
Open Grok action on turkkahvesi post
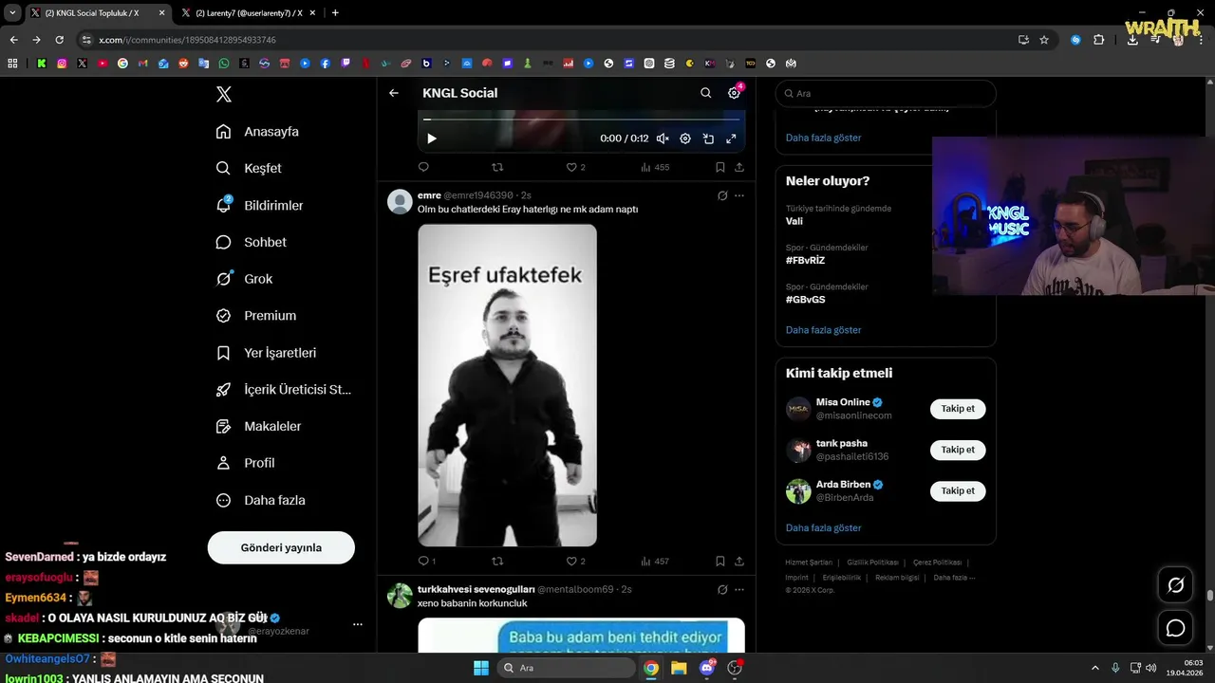pyautogui.click(x=722, y=589)
